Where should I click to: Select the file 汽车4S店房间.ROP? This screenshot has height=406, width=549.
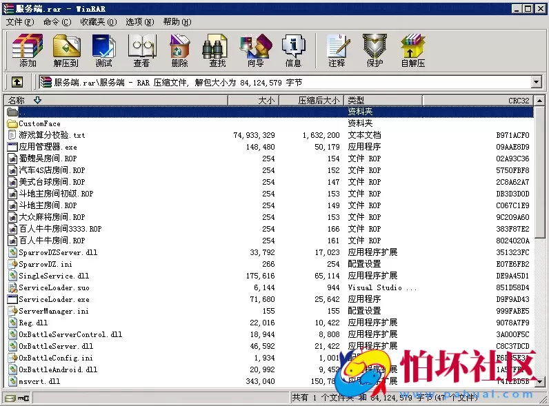pos(52,170)
